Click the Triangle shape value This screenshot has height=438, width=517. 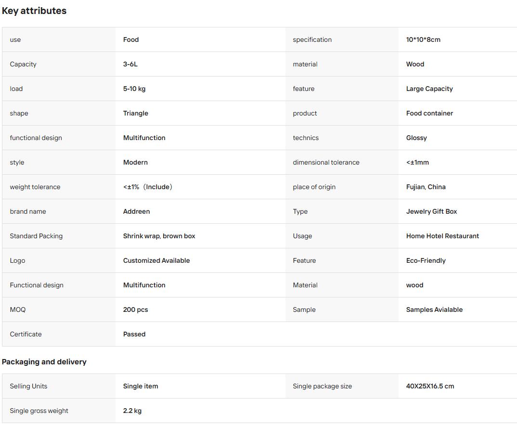(136, 114)
